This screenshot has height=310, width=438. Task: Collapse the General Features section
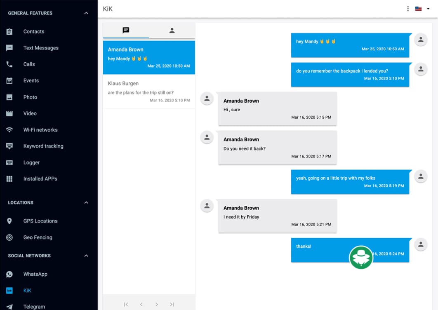[x=86, y=13]
